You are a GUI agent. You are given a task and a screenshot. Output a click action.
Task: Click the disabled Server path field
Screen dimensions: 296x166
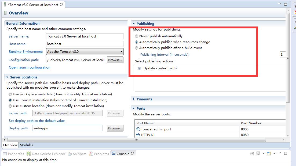[67, 113]
